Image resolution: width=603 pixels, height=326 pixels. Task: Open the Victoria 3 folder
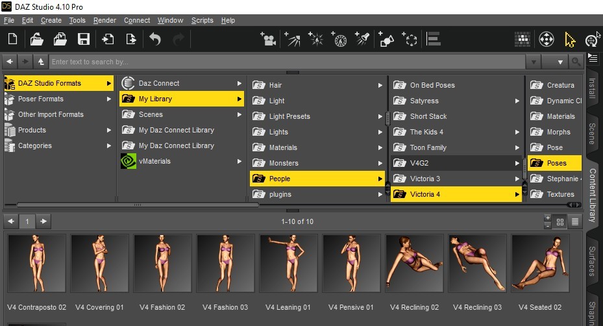click(x=456, y=179)
